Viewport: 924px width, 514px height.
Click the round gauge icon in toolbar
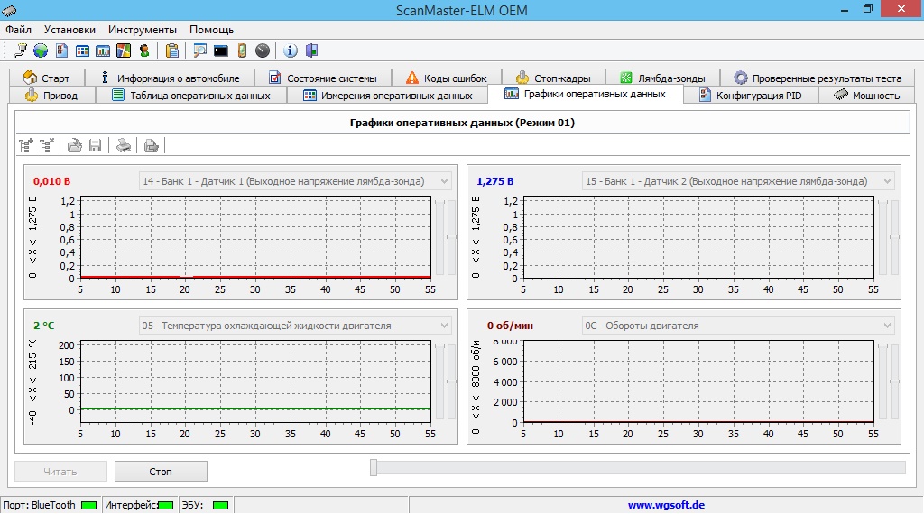click(x=263, y=50)
